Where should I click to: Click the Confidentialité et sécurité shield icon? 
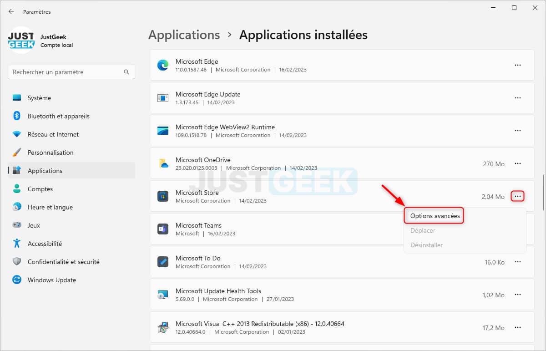[x=17, y=262]
